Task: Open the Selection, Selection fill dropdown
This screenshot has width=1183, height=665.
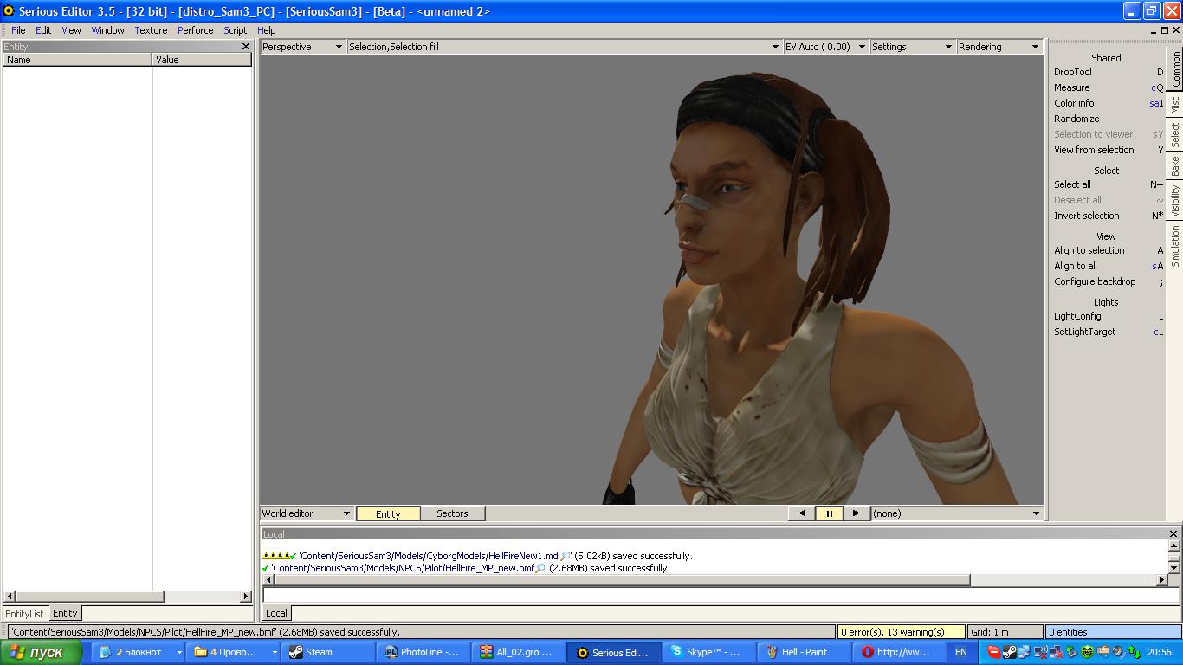Action: pyautogui.click(x=564, y=47)
